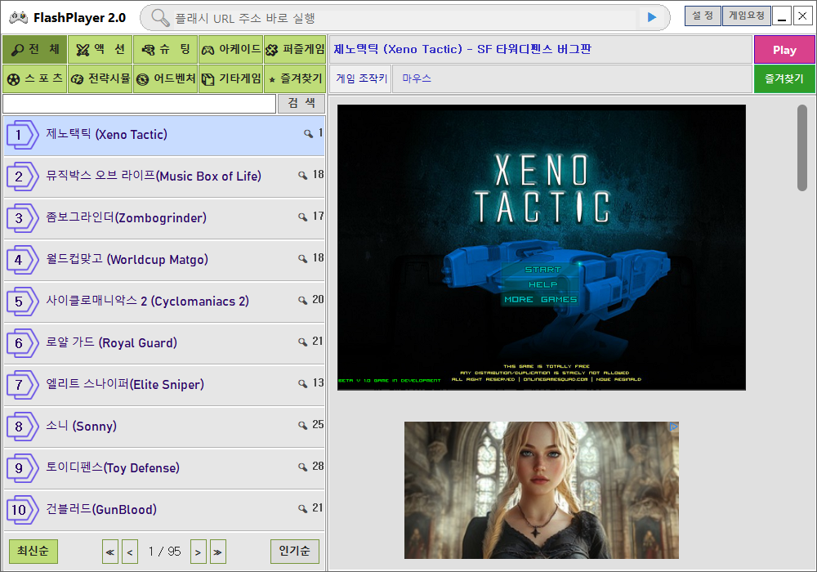
Task: Click the number 8 badge for Sonny
Action: point(22,427)
